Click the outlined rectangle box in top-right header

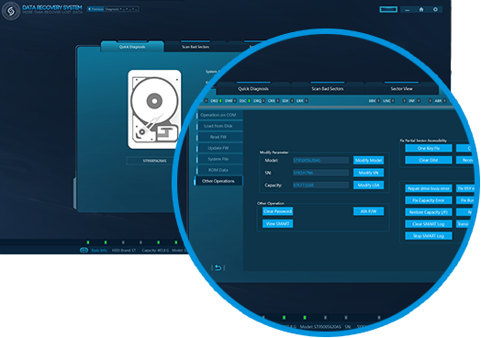pos(388,9)
